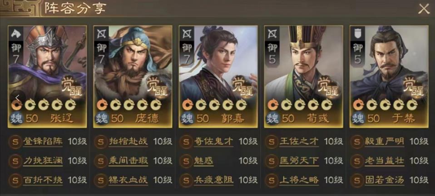
Task: Close the 阵容分享 panel with the X
Action: point(424,9)
